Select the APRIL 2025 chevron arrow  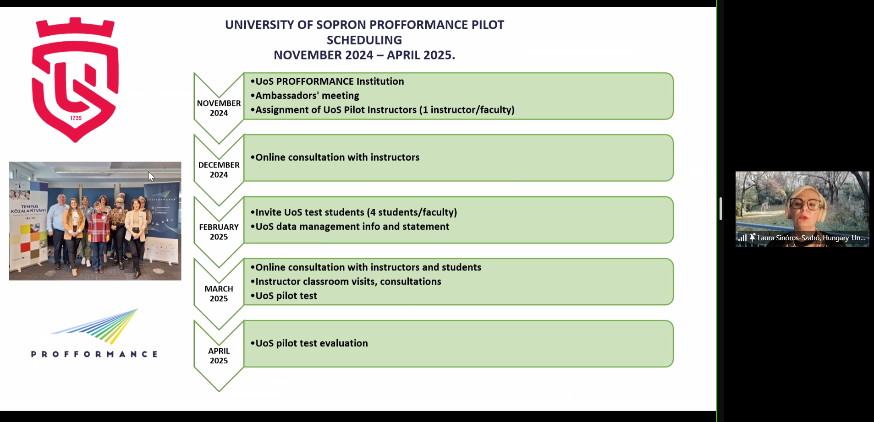(219, 356)
